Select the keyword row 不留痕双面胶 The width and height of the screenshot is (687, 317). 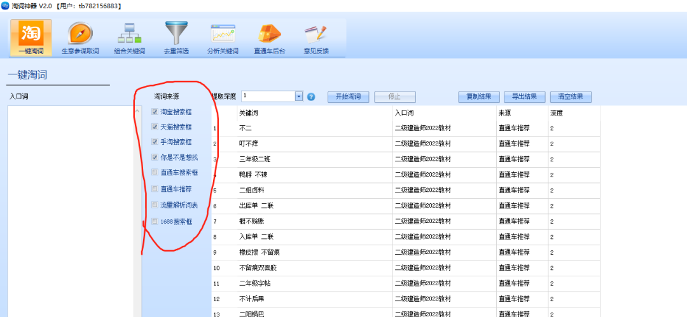coord(406,268)
